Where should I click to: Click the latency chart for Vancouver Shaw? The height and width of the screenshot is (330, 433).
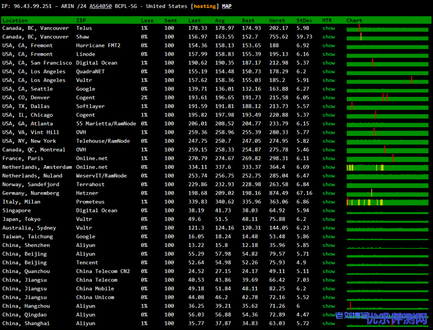pyautogui.click(x=388, y=37)
